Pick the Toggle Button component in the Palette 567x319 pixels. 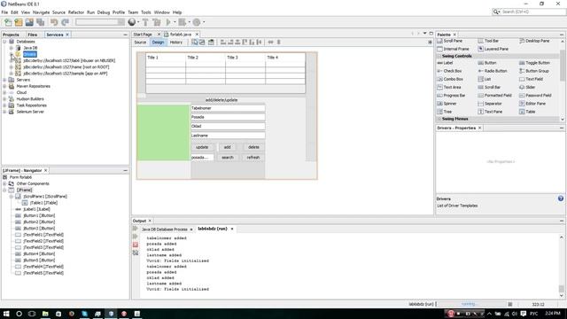(534, 63)
